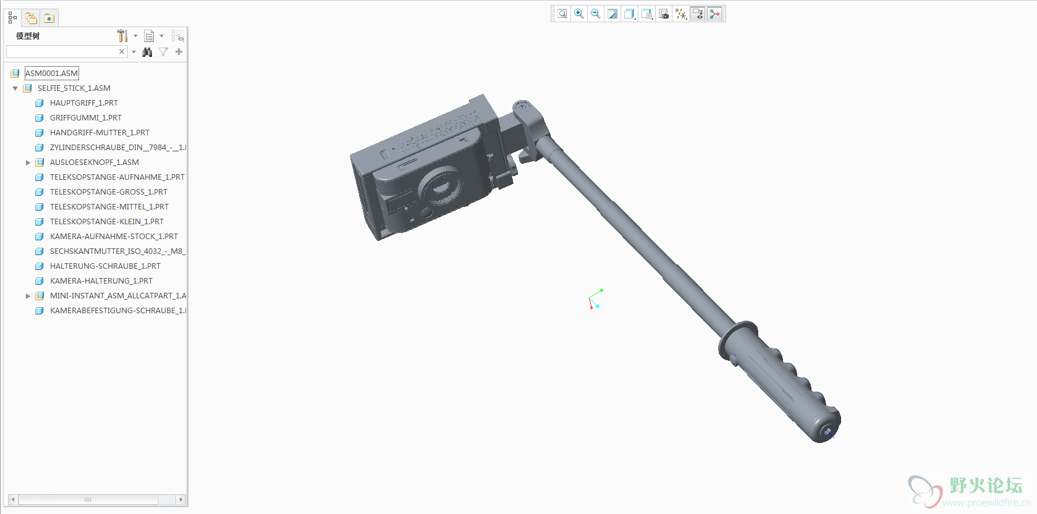Image resolution: width=1037 pixels, height=514 pixels.
Task: Select TELEKSOPSTANGE-AUFNAHME_1.PRT part
Action: click(117, 177)
